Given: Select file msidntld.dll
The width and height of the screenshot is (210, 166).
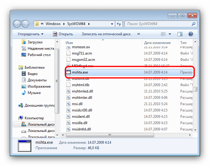Looking at the screenshot, I should click(x=81, y=129).
